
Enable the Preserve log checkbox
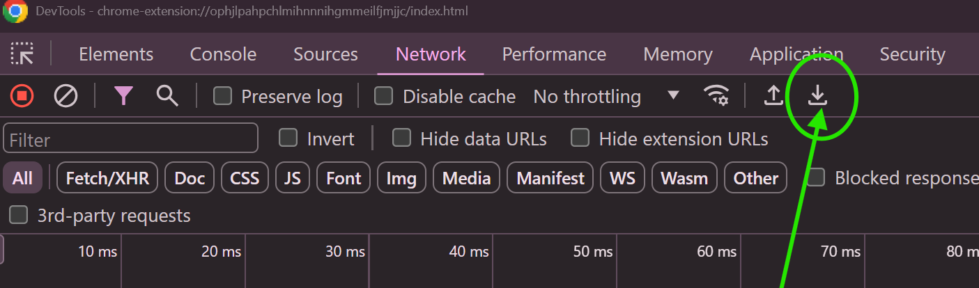point(223,96)
